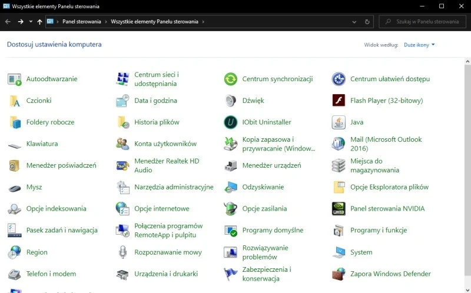Open the Programy i funkcje link
The width and height of the screenshot is (471, 293).
click(x=379, y=230)
